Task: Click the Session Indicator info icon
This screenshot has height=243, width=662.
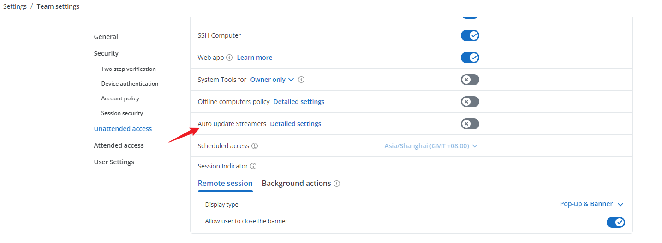Action: (x=253, y=166)
